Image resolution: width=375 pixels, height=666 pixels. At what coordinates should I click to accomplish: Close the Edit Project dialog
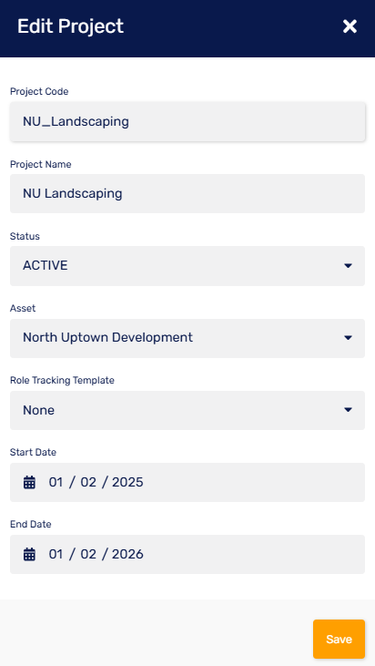coord(350,26)
